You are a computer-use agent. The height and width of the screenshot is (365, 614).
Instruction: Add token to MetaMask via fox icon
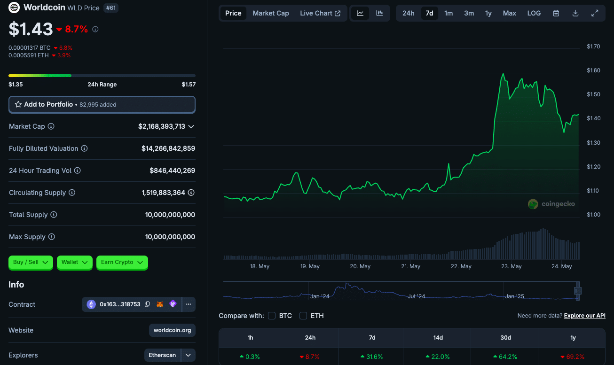(x=160, y=304)
